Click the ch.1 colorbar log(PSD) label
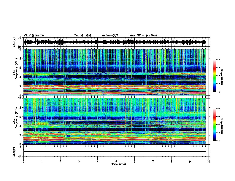Viewport: 235px width, 181px height. coord(222,77)
